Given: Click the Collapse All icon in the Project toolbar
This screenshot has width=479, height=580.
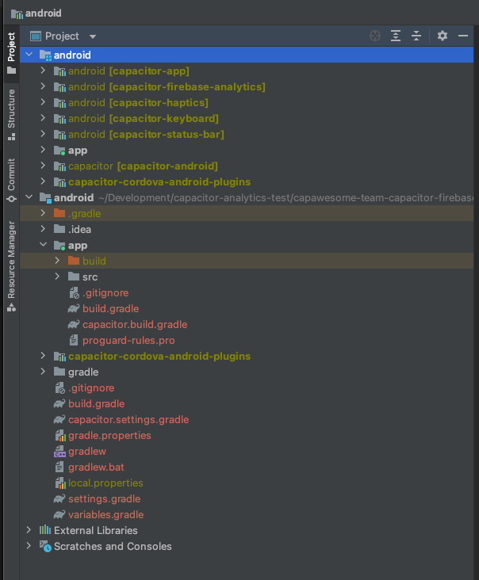Looking at the screenshot, I should [x=416, y=36].
